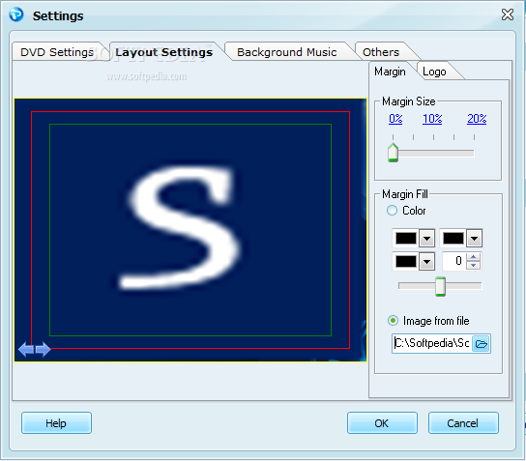Image resolution: width=526 pixels, height=461 pixels.
Task: Open the browse folder icon for image file
Action: (482, 344)
